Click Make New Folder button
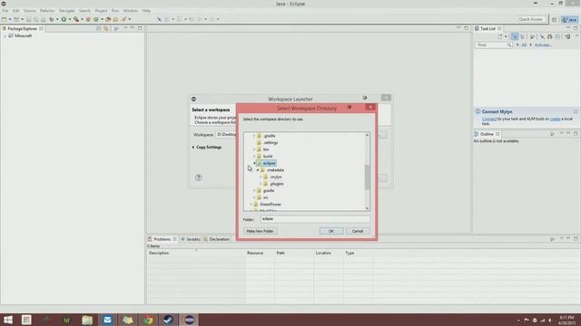 260,231
